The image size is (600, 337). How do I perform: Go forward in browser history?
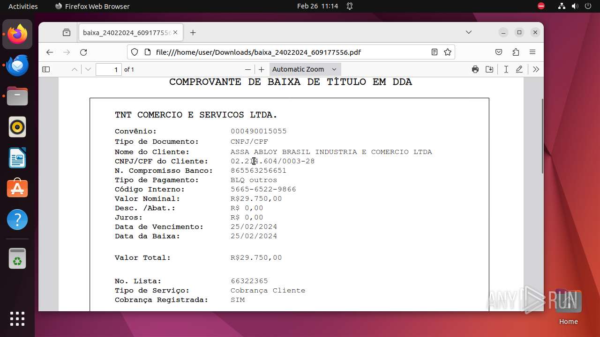[67, 52]
